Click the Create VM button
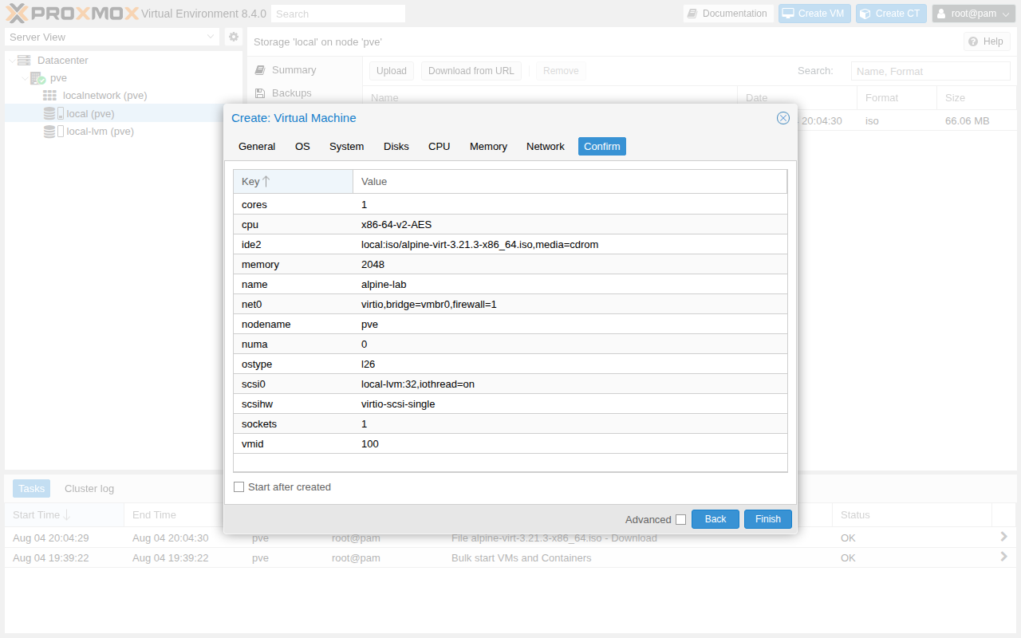1021x638 pixels. (x=814, y=14)
